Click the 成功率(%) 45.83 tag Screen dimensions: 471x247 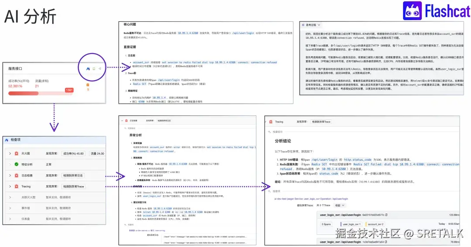coord(73,153)
